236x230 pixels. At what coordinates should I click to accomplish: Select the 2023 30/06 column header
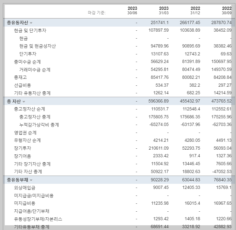point(132,10)
